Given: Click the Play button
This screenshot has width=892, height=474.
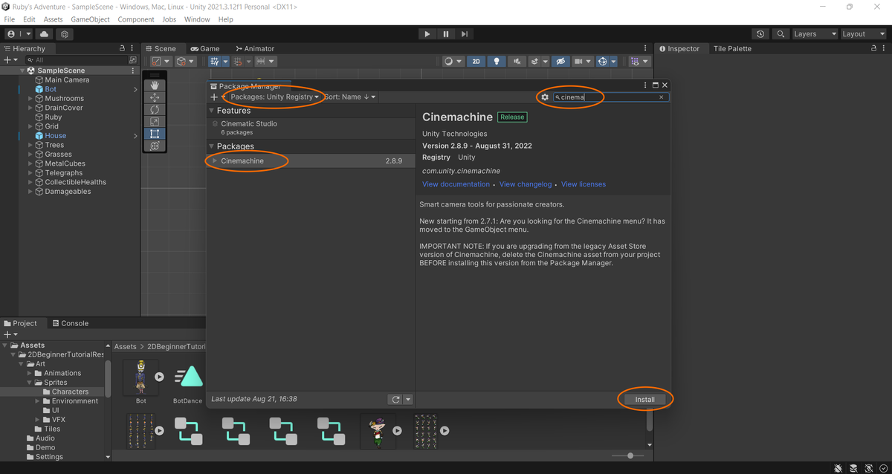Looking at the screenshot, I should [427, 34].
